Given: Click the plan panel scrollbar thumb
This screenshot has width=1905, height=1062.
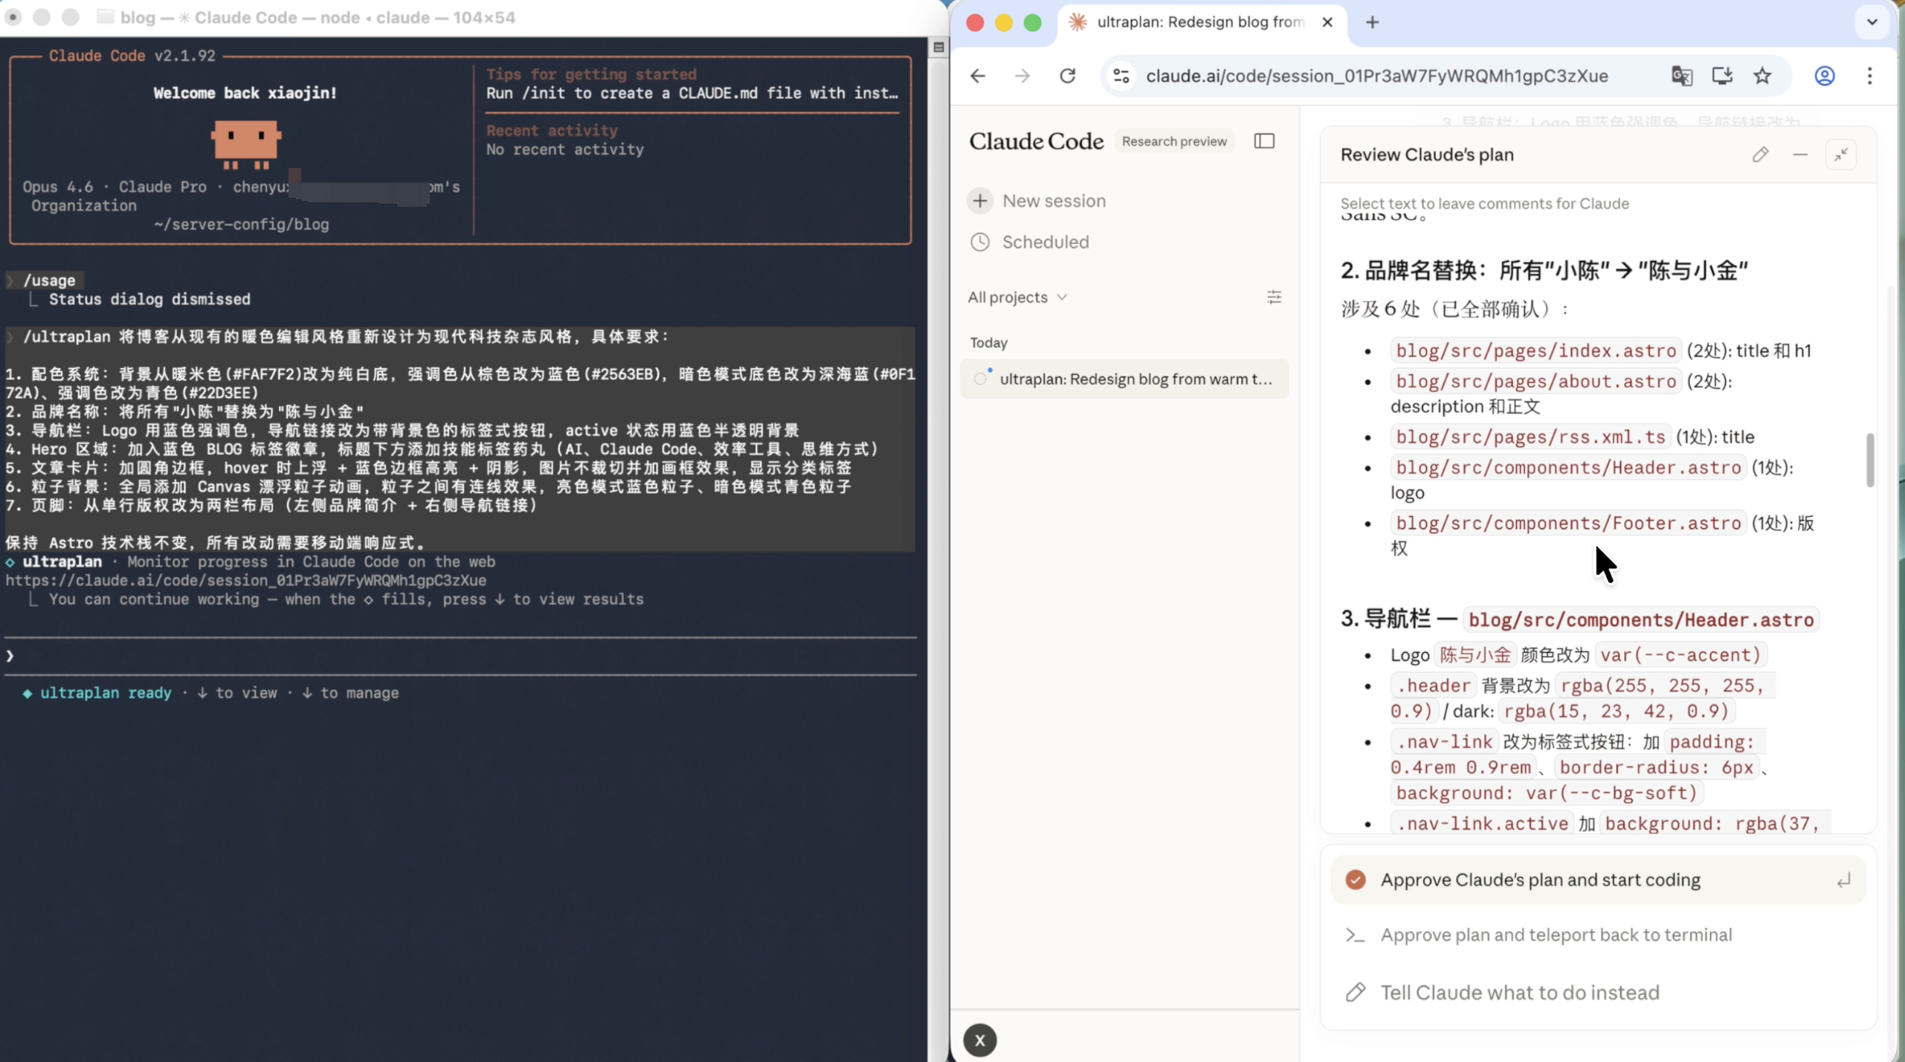Looking at the screenshot, I should [1870, 460].
